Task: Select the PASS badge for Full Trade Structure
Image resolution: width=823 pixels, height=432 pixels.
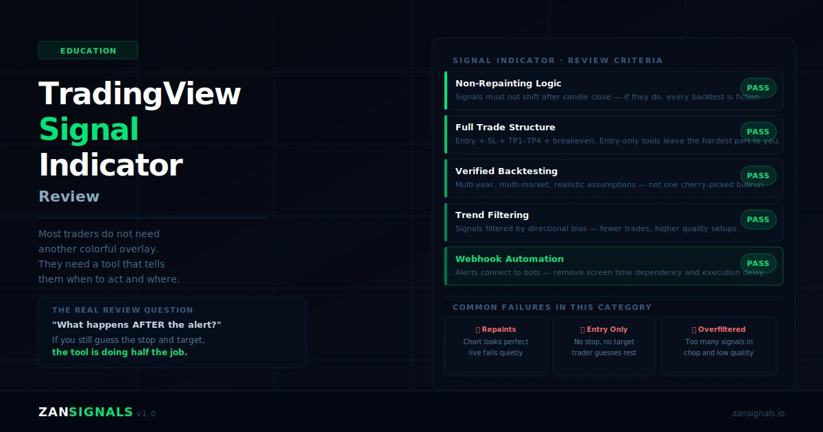Action: tap(758, 132)
